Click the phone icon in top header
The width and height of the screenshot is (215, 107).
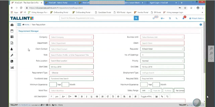pyautogui.click(x=177, y=18)
